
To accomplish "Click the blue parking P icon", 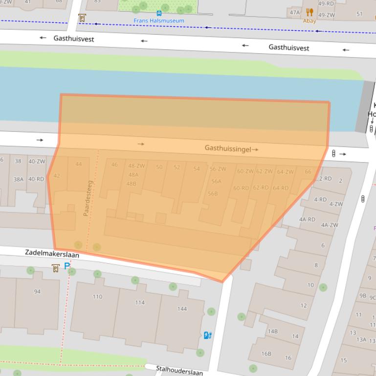I will [x=67, y=267].
